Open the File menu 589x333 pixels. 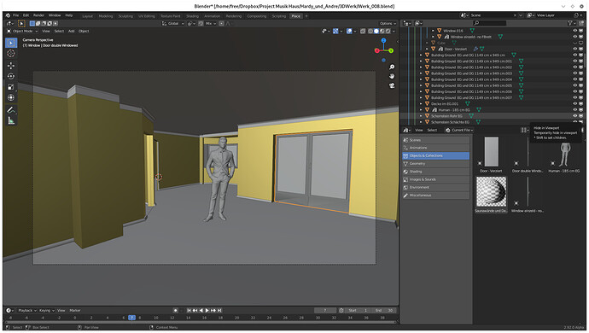(x=15, y=15)
